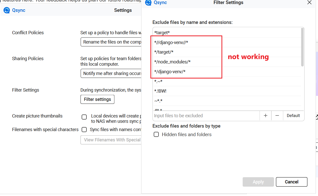Image resolution: width=318 pixels, height=196 pixels.
Task: Open Filter settings from the Settings window
Action: (x=97, y=99)
